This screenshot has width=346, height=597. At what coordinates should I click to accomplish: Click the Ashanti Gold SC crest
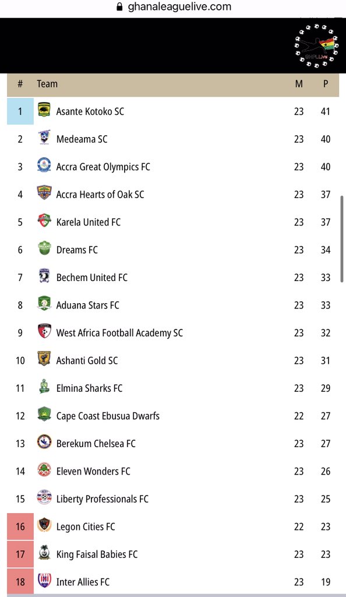pos(44,359)
